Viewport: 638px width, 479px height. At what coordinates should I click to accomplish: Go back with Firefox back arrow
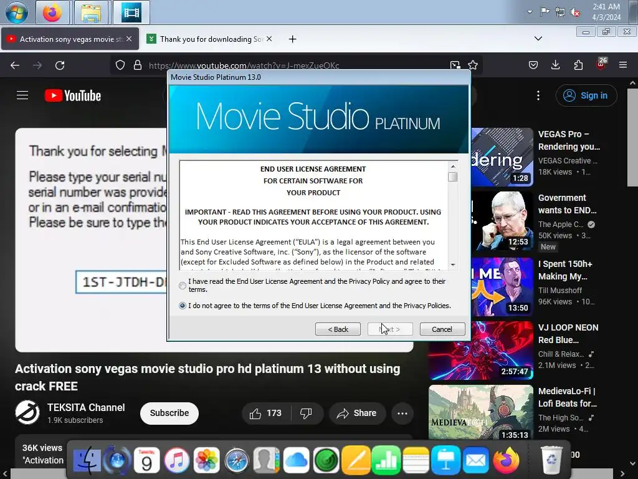pos(15,65)
